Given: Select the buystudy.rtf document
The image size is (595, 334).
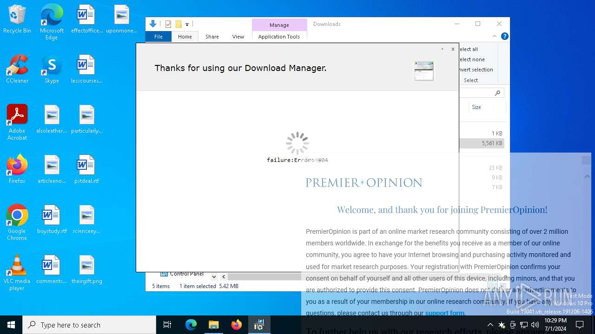Looking at the screenshot, I should [x=52, y=219].
